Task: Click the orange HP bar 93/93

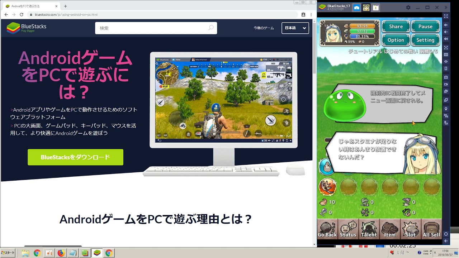Action: pyautogui.click(x=362, y=26)
